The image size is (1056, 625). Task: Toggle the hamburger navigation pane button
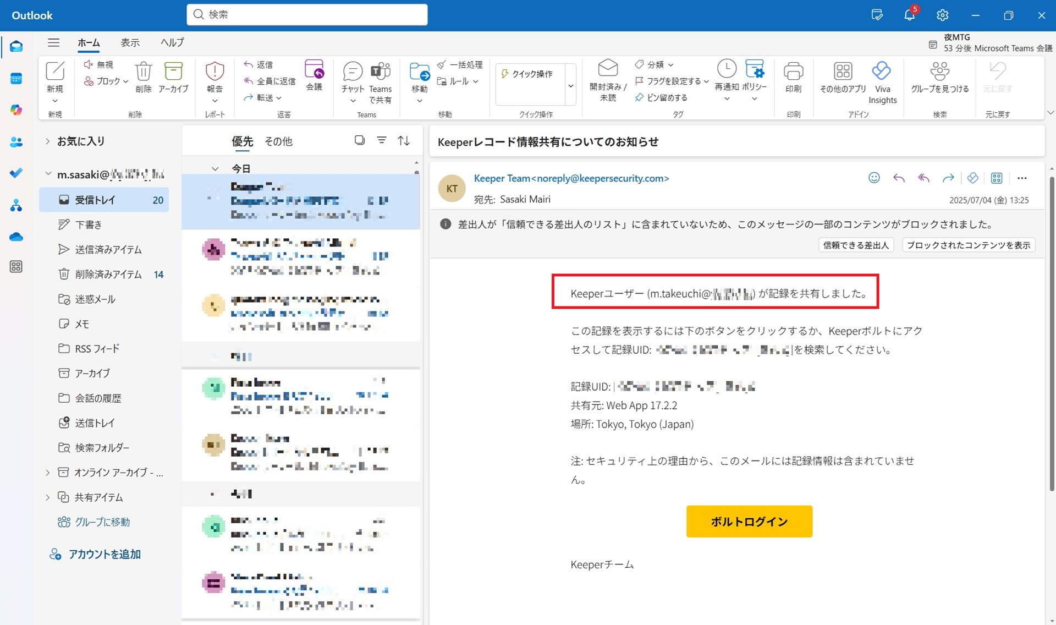coord(53,42)
